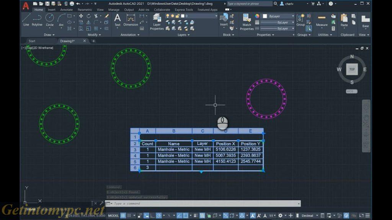Open the Express Tools ribbon tab

pyautogui.click(x=184, y=10)
